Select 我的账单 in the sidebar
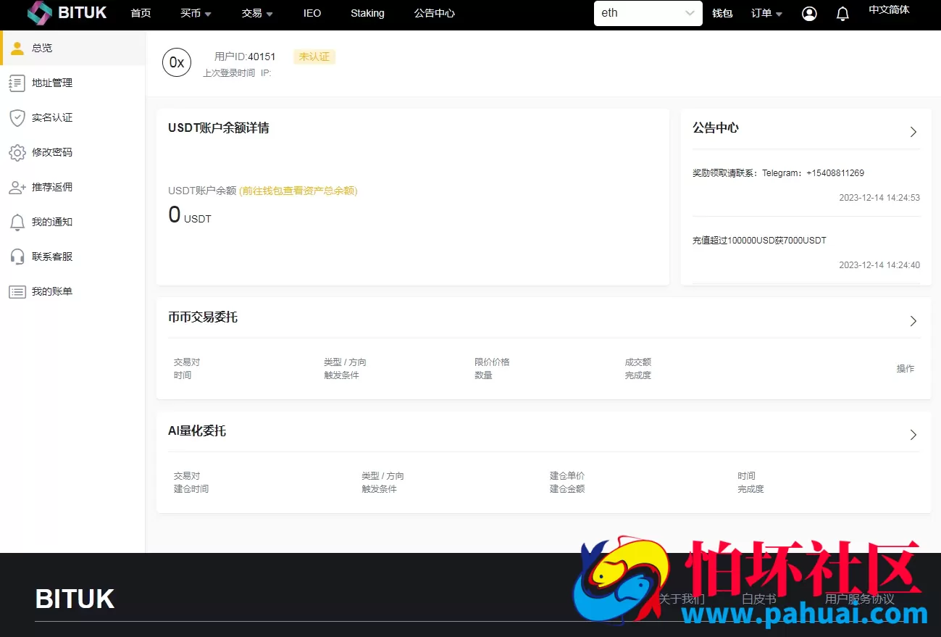The width and height of the screenshot is (941, 637). 72,291
